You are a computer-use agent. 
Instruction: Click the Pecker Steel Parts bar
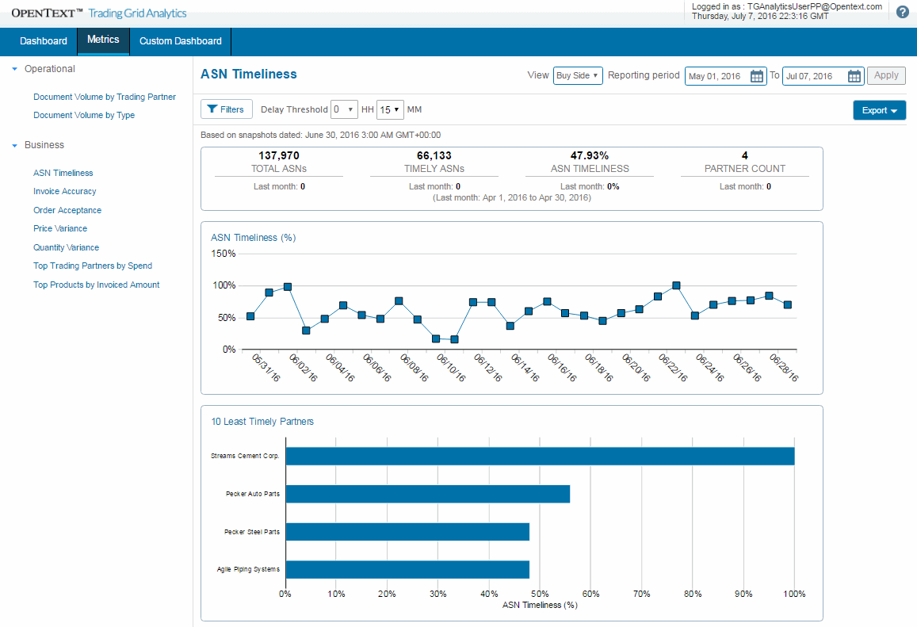pyautogui.click(x=407, y=532)
